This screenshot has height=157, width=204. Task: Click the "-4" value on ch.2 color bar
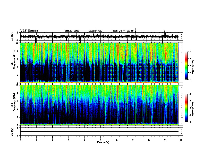(x=190, y=101)
